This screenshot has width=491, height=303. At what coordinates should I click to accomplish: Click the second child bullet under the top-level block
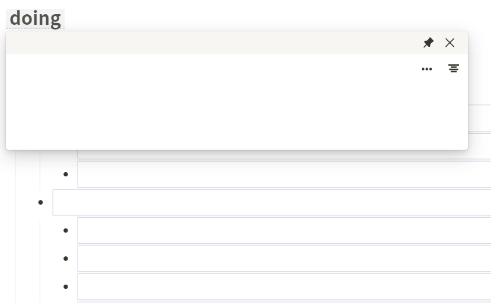(65, 259)
